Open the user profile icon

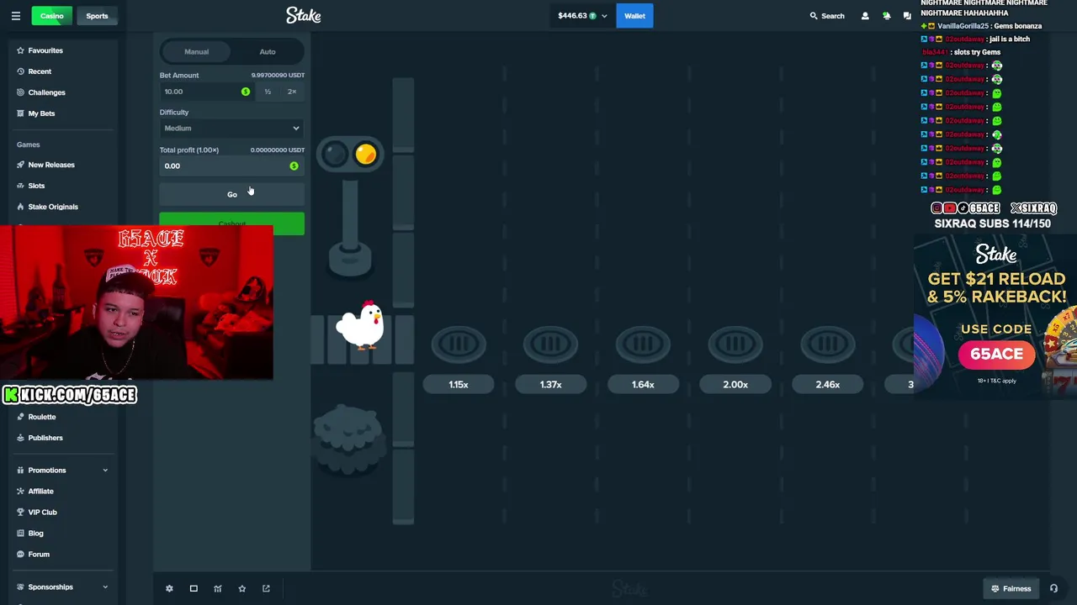coord(865,16)
